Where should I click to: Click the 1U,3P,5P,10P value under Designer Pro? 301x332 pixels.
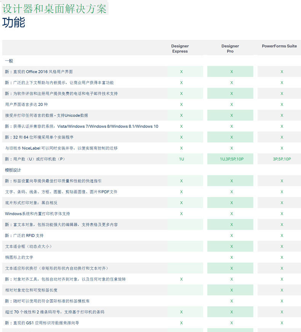click(x=232, y=159)
